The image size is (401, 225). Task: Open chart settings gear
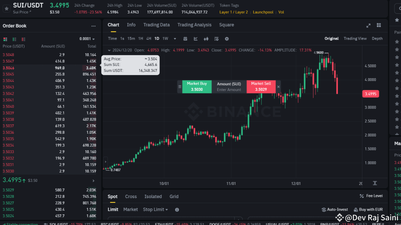[x=227, y=39]
